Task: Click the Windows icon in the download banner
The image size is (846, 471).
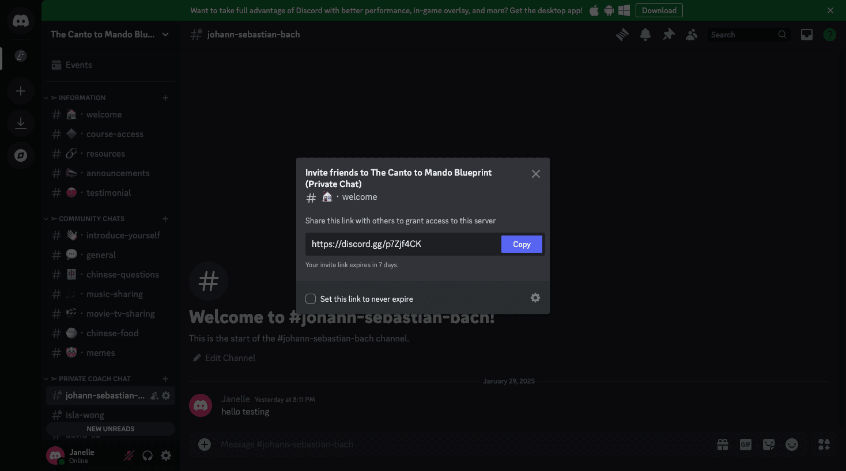Action: 624,10
